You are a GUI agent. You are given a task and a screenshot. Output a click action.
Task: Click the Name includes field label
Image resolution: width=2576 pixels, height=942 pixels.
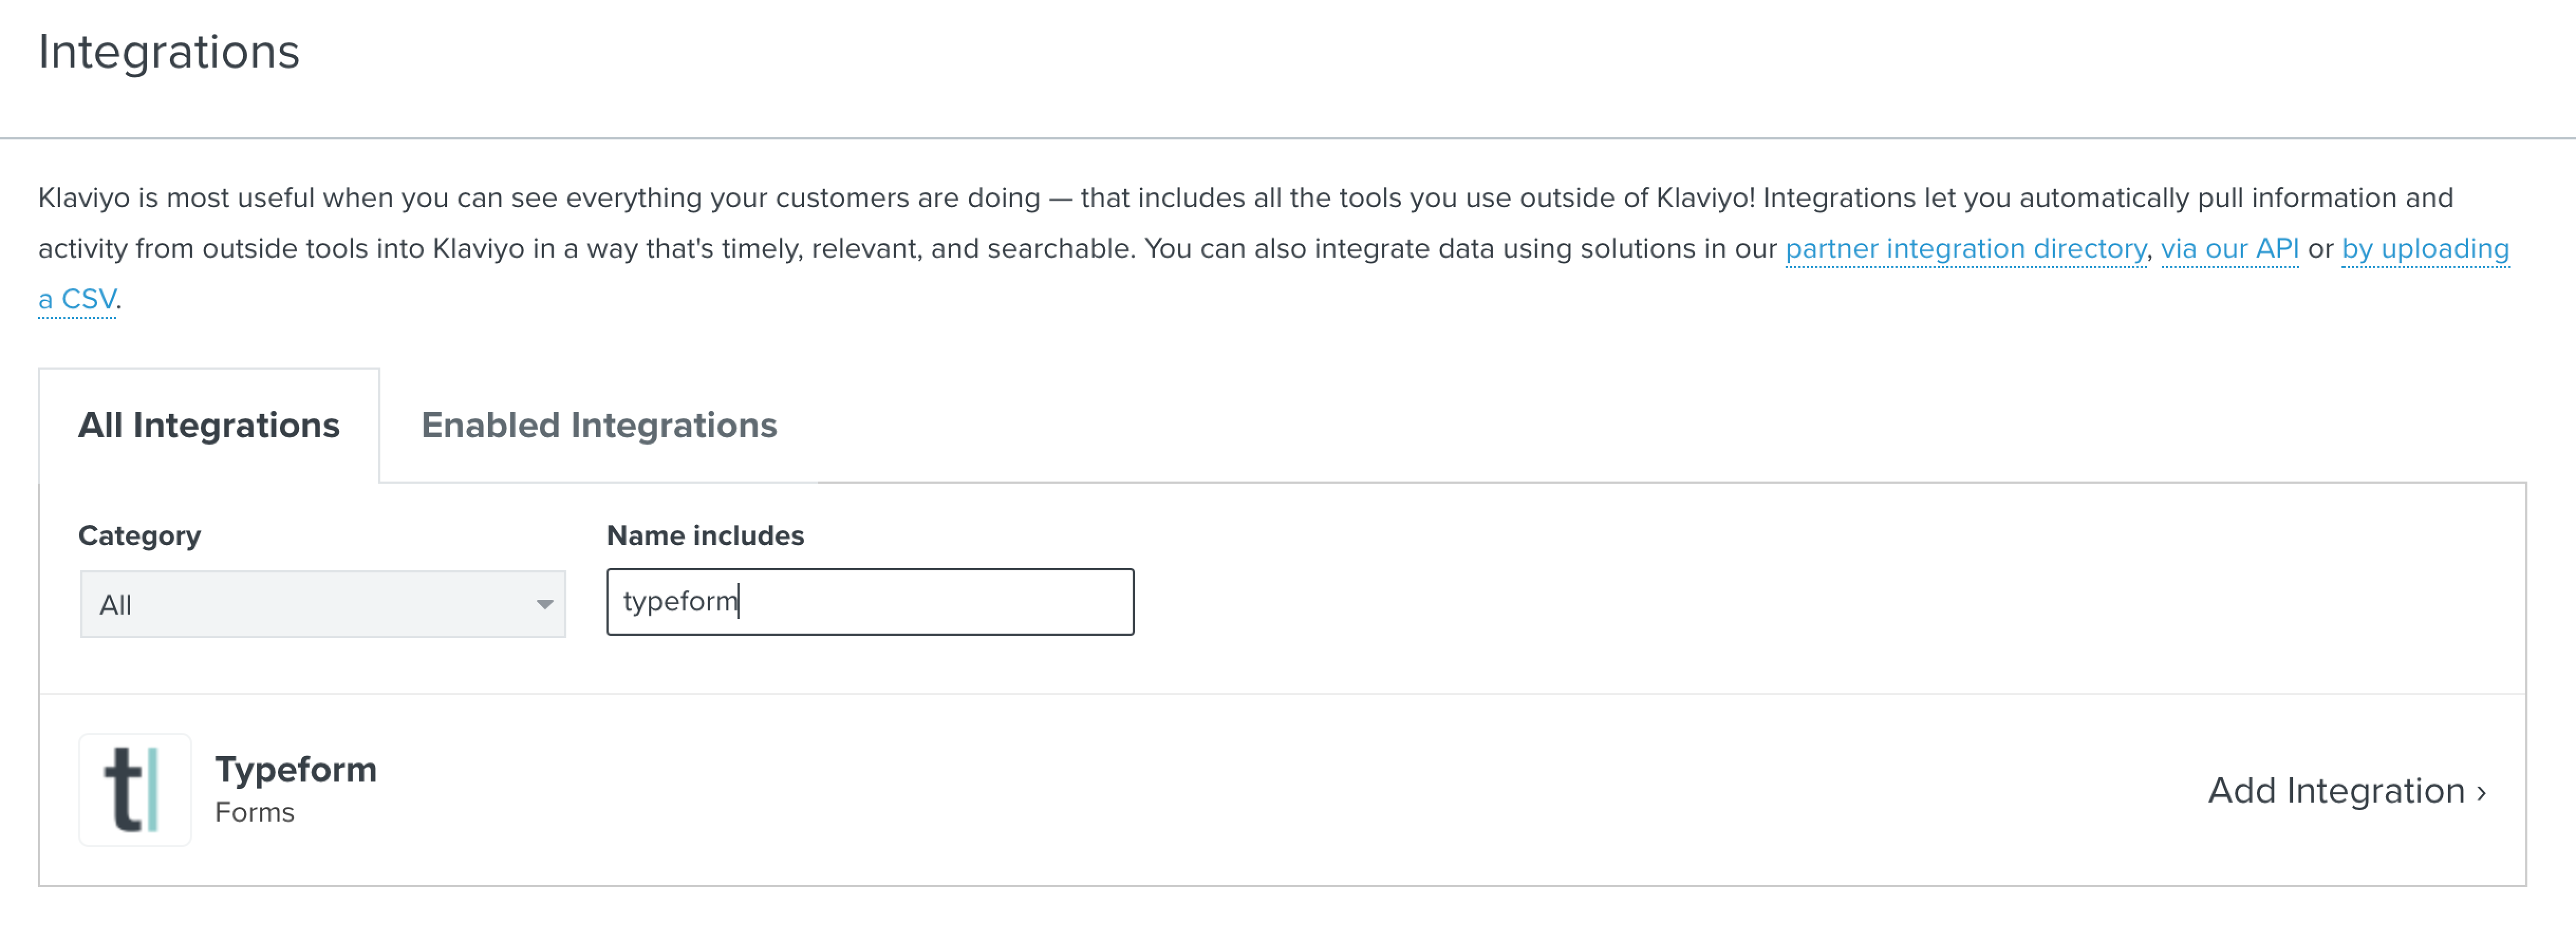pos(705,536)
